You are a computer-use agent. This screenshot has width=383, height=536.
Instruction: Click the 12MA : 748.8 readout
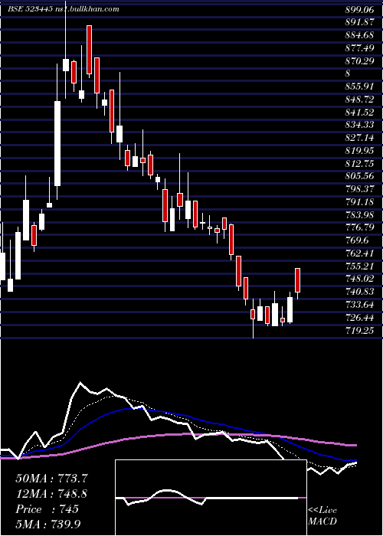(51, 493)
